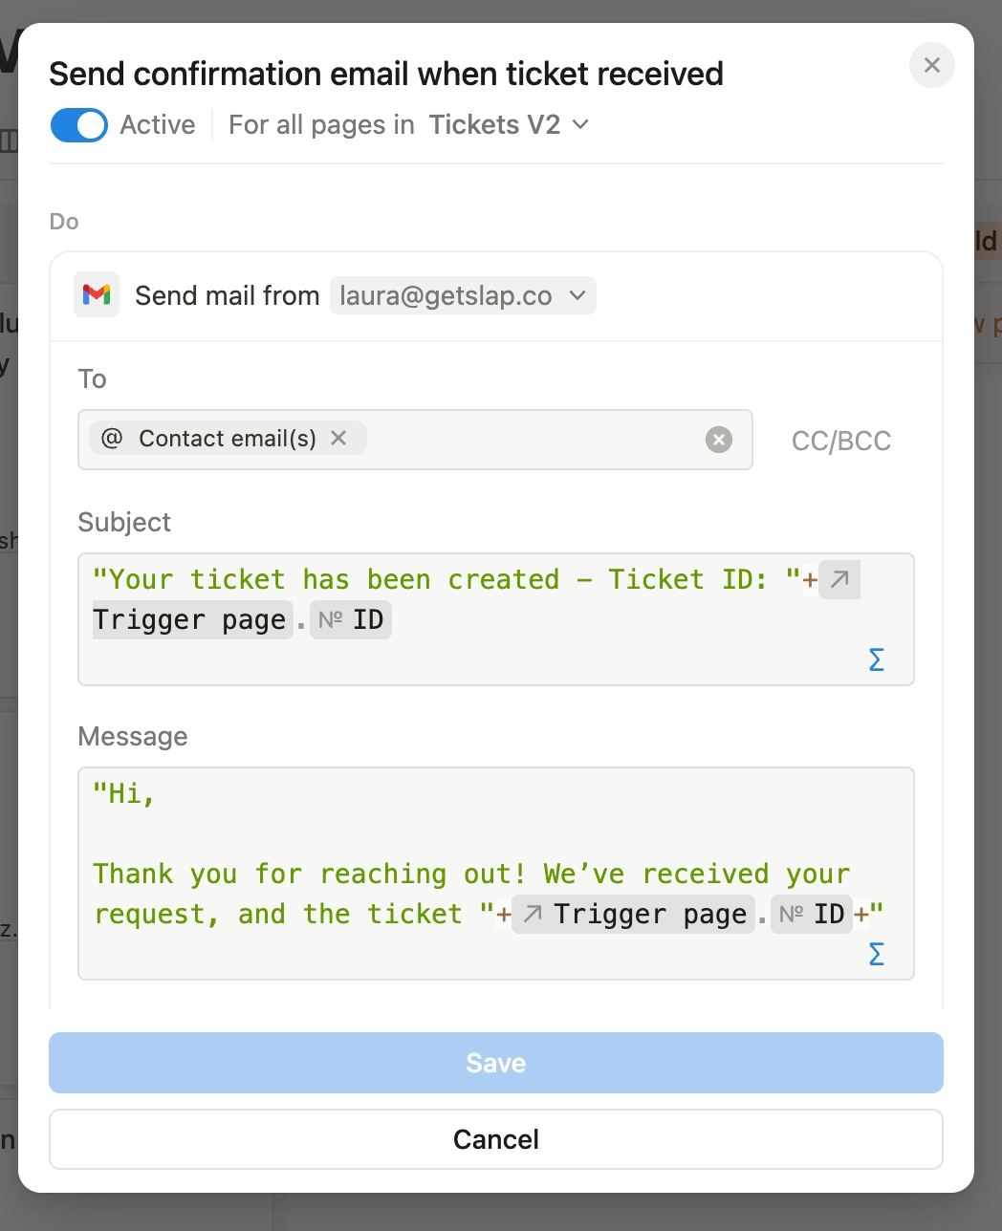Close the automation dialog
The width and height of the screenshot is (1002, 1231).
point(932,65)
